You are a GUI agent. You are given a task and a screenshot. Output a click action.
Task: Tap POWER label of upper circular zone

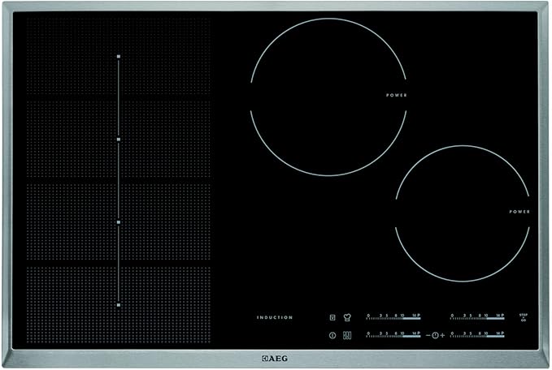click(x=397, y=96)
